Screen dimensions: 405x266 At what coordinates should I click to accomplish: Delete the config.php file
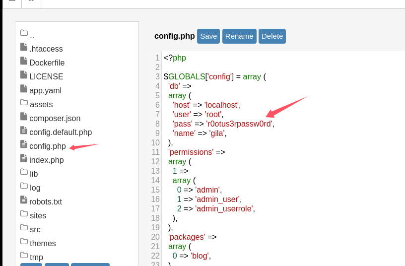(272, 36)
